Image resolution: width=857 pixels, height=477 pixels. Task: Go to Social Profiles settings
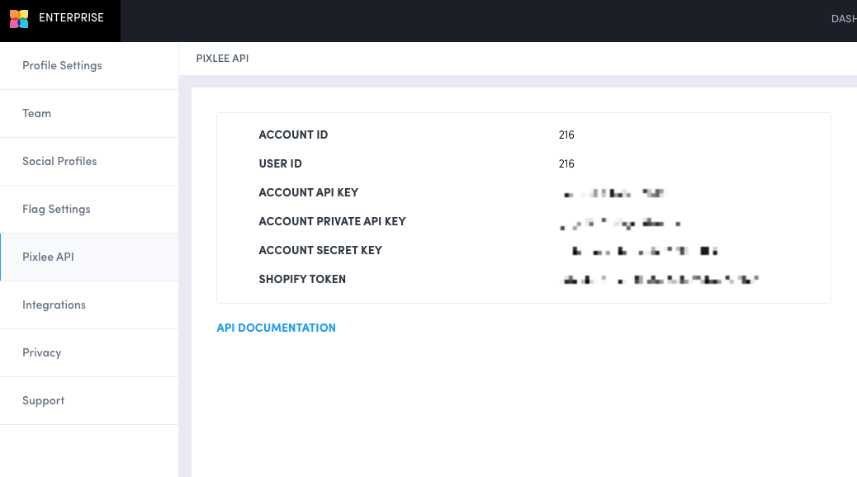click(x=89, y=161)
